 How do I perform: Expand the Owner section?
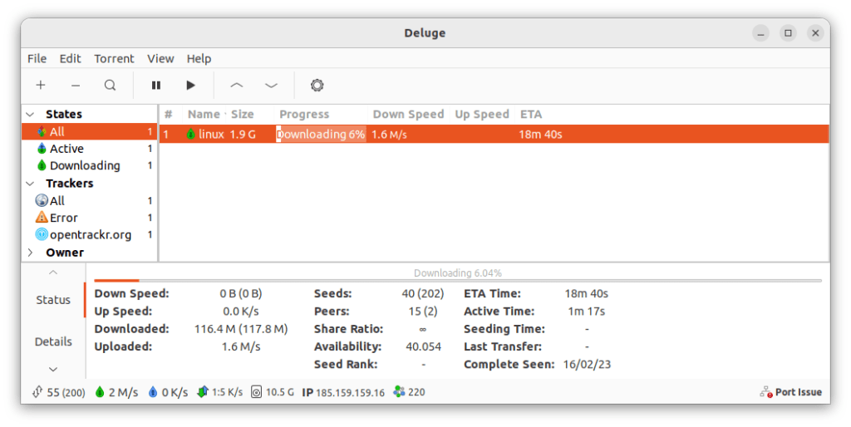tap(31, 253)
